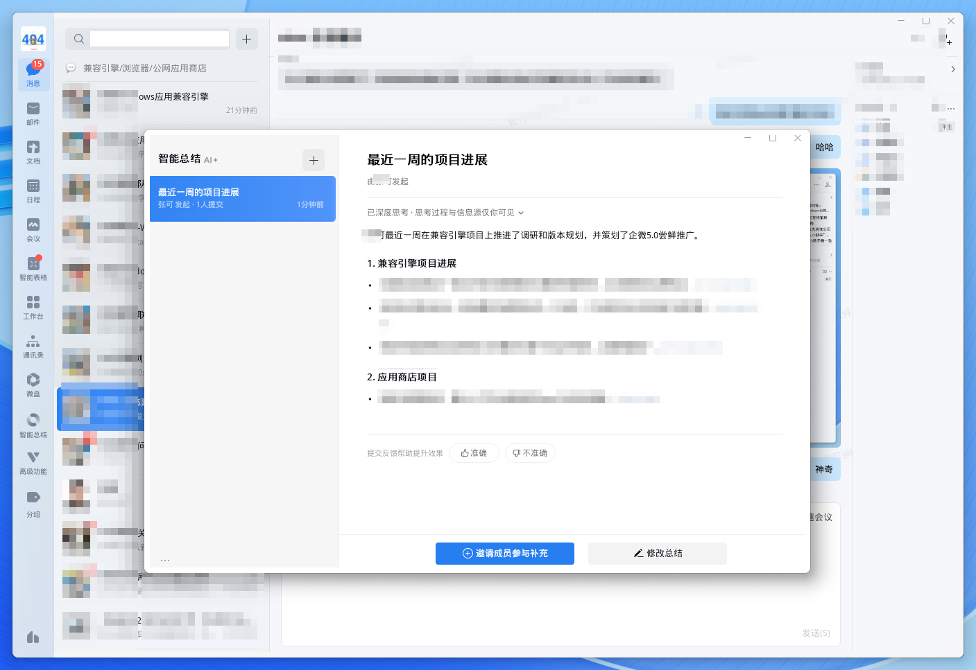
Task: Click the plus button in 智能总结 panel
Action: [x=314, y=160]
